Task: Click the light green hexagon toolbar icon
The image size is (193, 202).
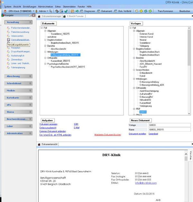Action: 150,11
